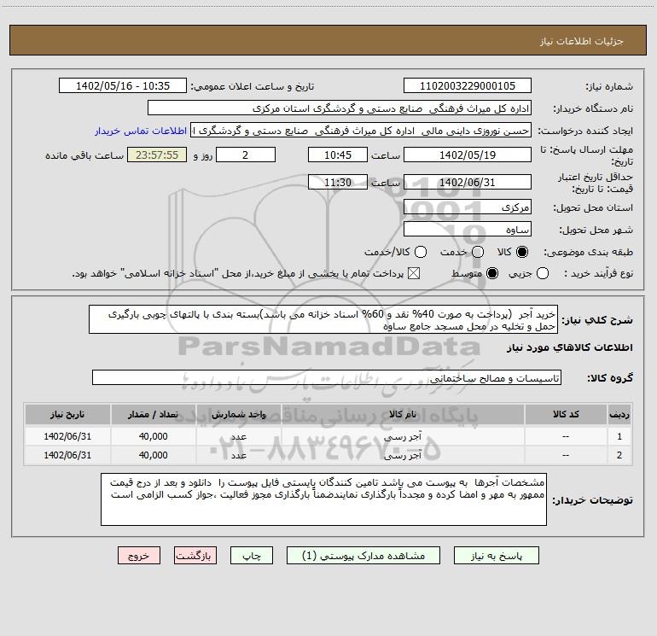Click the شماره نیاز number field

pos(468,86)
